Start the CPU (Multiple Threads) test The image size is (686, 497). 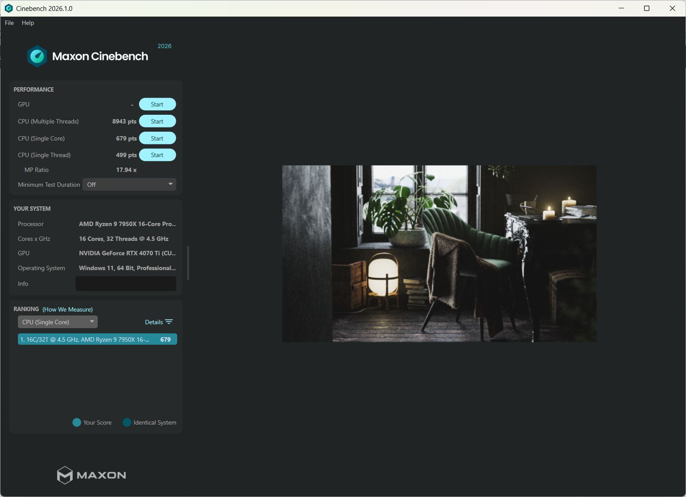(157, 121)
